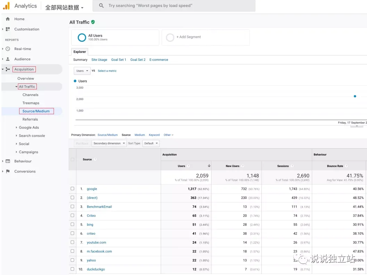Select the Explorer tab
The height and width of the screenshot is (275, 367).
pos(80,52)
